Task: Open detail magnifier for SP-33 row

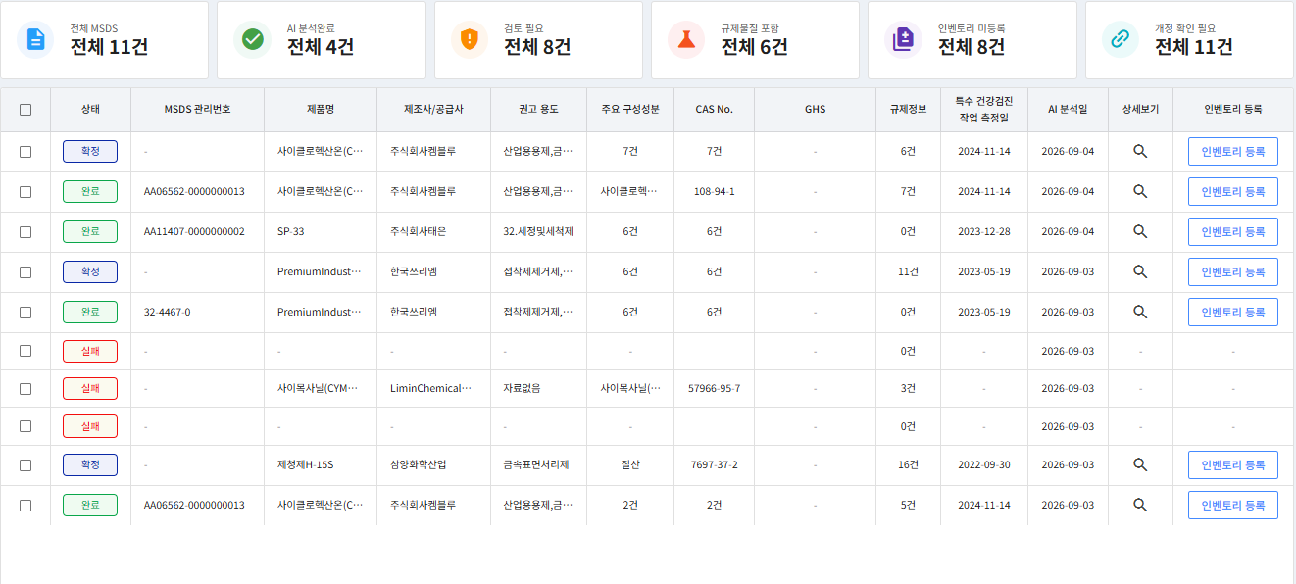Action: pyautogui.click(x=1140, y=231)
